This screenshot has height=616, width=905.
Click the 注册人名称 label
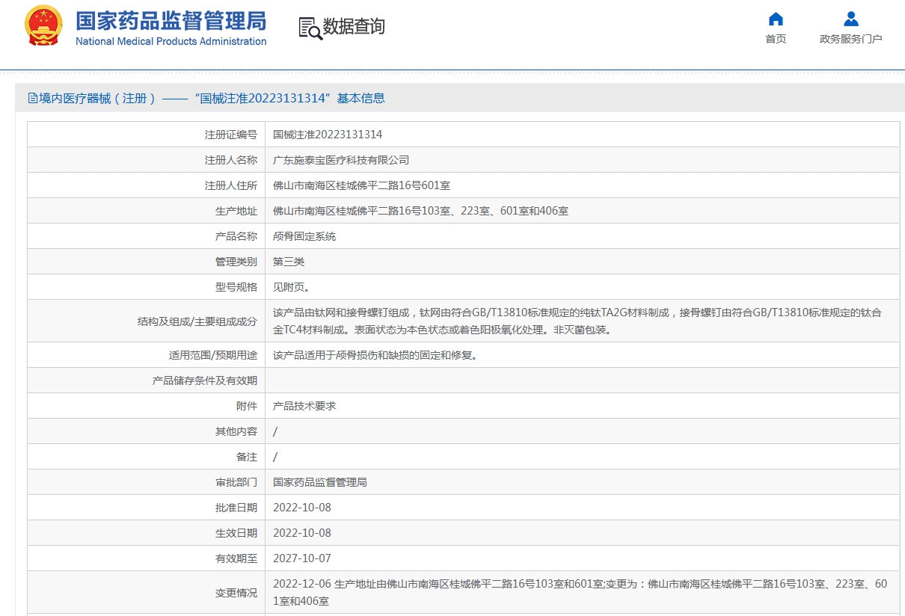click(231, 160)
